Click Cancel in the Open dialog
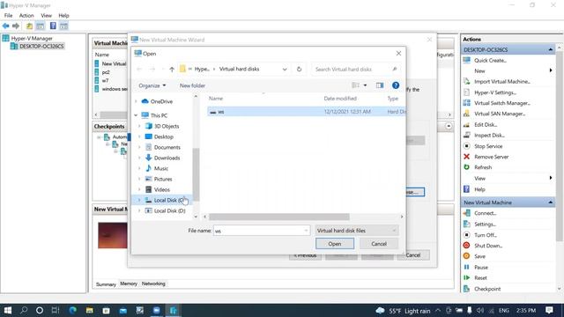Screen dimensions: 564x317 coord(379,244)
